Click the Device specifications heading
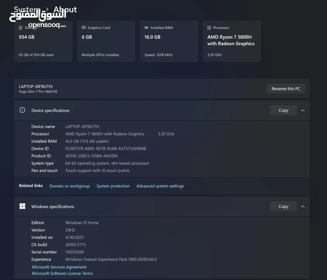327x280 pixels. (x=50, y=110)
